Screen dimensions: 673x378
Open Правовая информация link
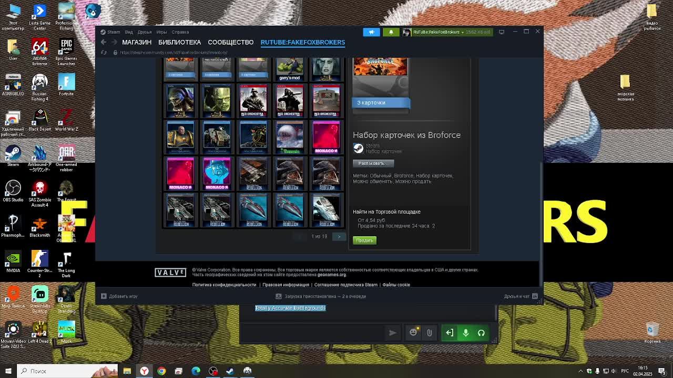tap(285, 285)
